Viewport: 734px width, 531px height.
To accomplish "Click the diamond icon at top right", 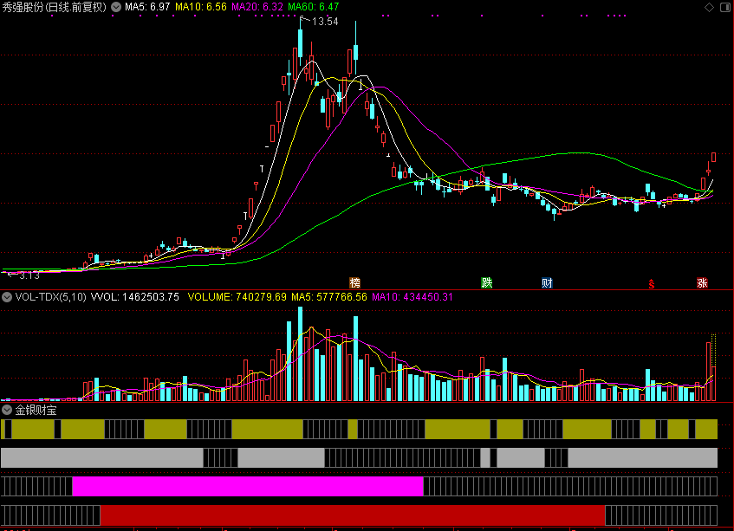I will pos(709,7).
